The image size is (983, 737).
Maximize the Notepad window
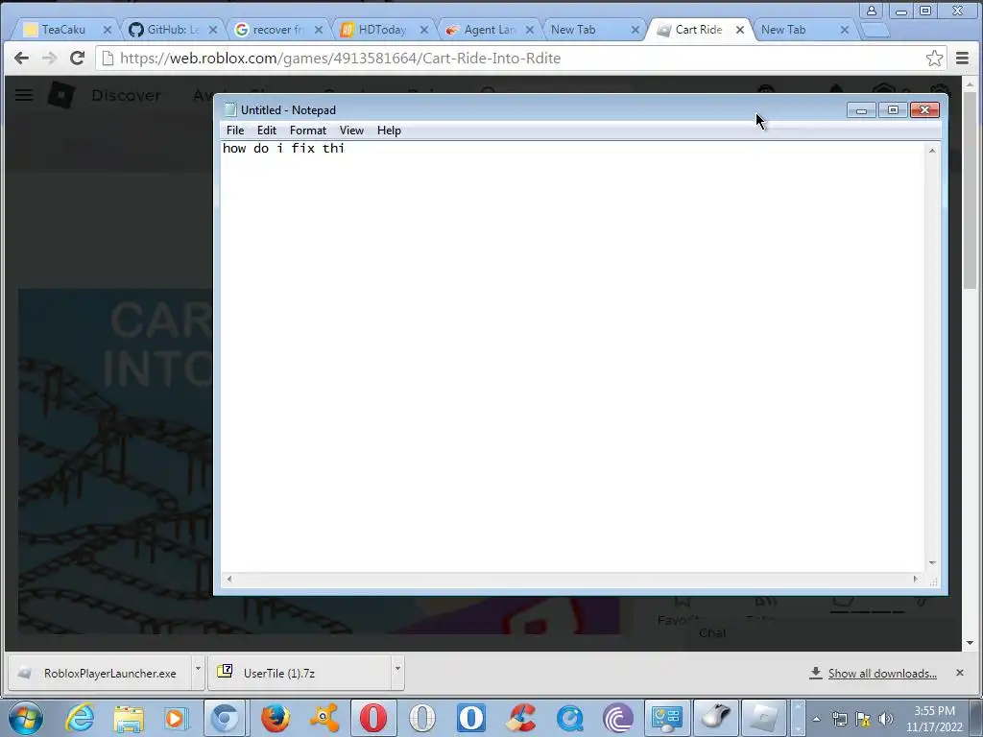[x=893, y=110]
